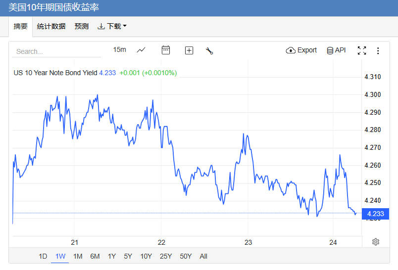Expand the 下载 download dropdown
The width and height of the screenshot is (398, 270).
point(112,26)
